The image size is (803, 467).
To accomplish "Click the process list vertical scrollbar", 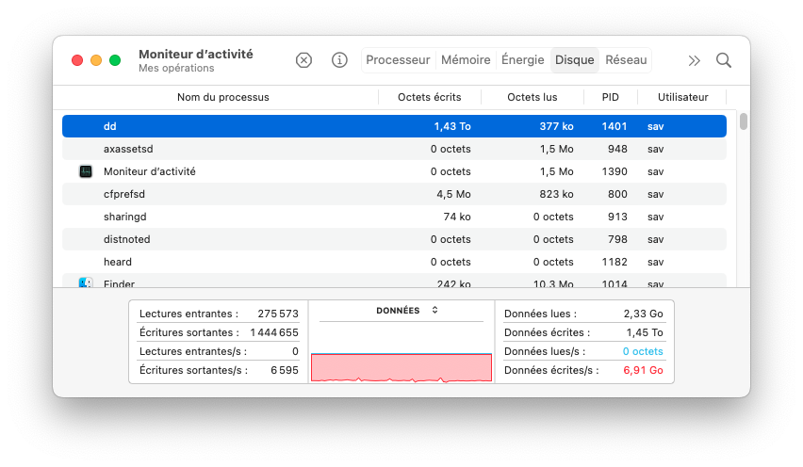I will 744,121.
